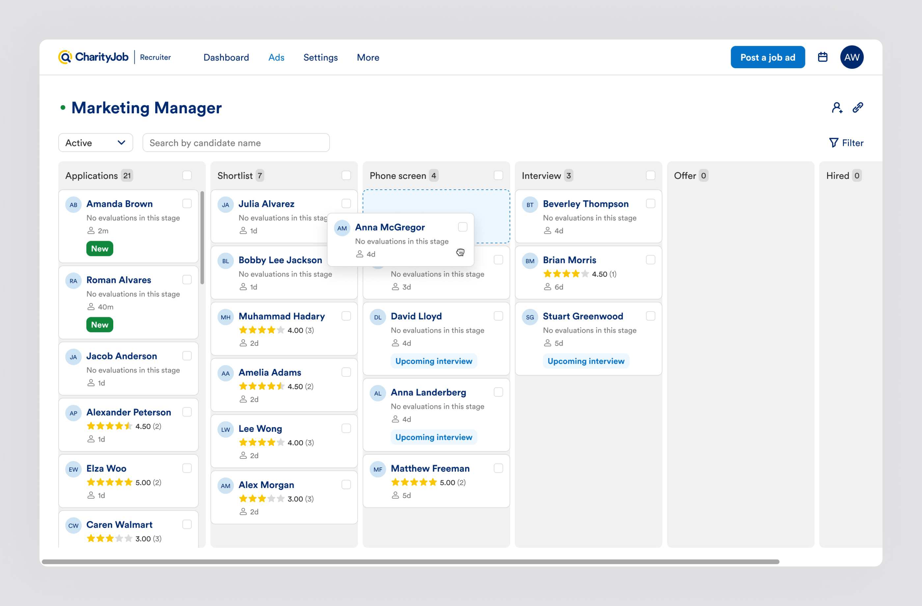This screenshot has width=922, height=606.
Task: Click David Lloyd's DL avatar
Action: [378, 317]
